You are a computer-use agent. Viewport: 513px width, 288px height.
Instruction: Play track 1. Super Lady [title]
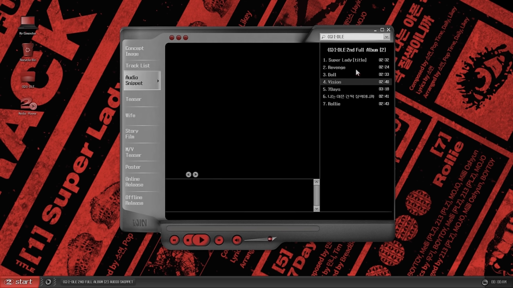(356, 60)
